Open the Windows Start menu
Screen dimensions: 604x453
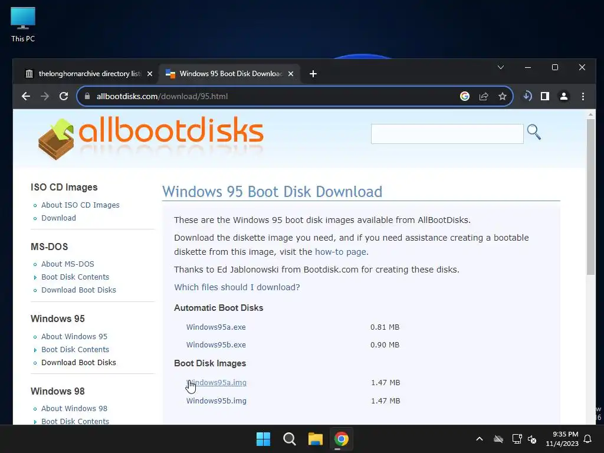(x=264, y=439)
